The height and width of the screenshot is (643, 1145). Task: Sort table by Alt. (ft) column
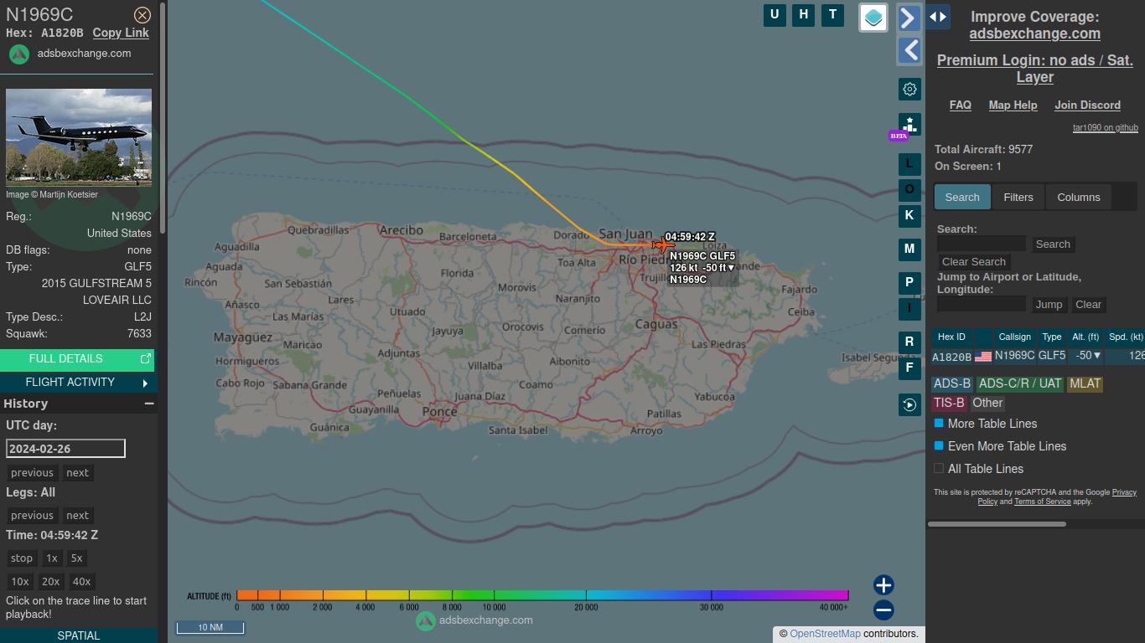tap(1085, 337)
